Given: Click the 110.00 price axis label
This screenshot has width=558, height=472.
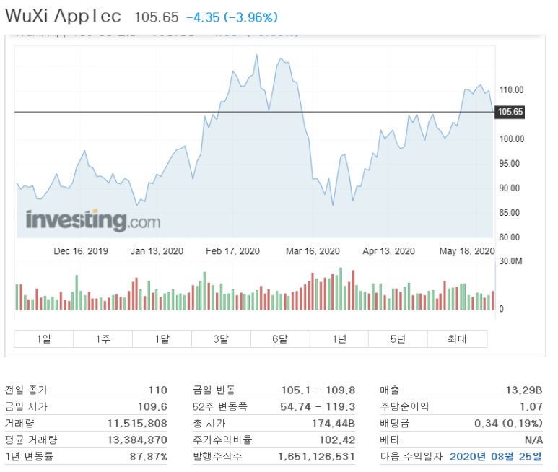Looking at the screenshot, I should [511, 90].
